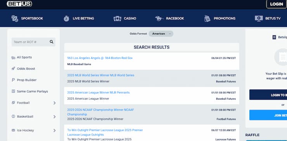Click the Odds Boost rocket icon

pyautogui.click(x=13, y=69)
